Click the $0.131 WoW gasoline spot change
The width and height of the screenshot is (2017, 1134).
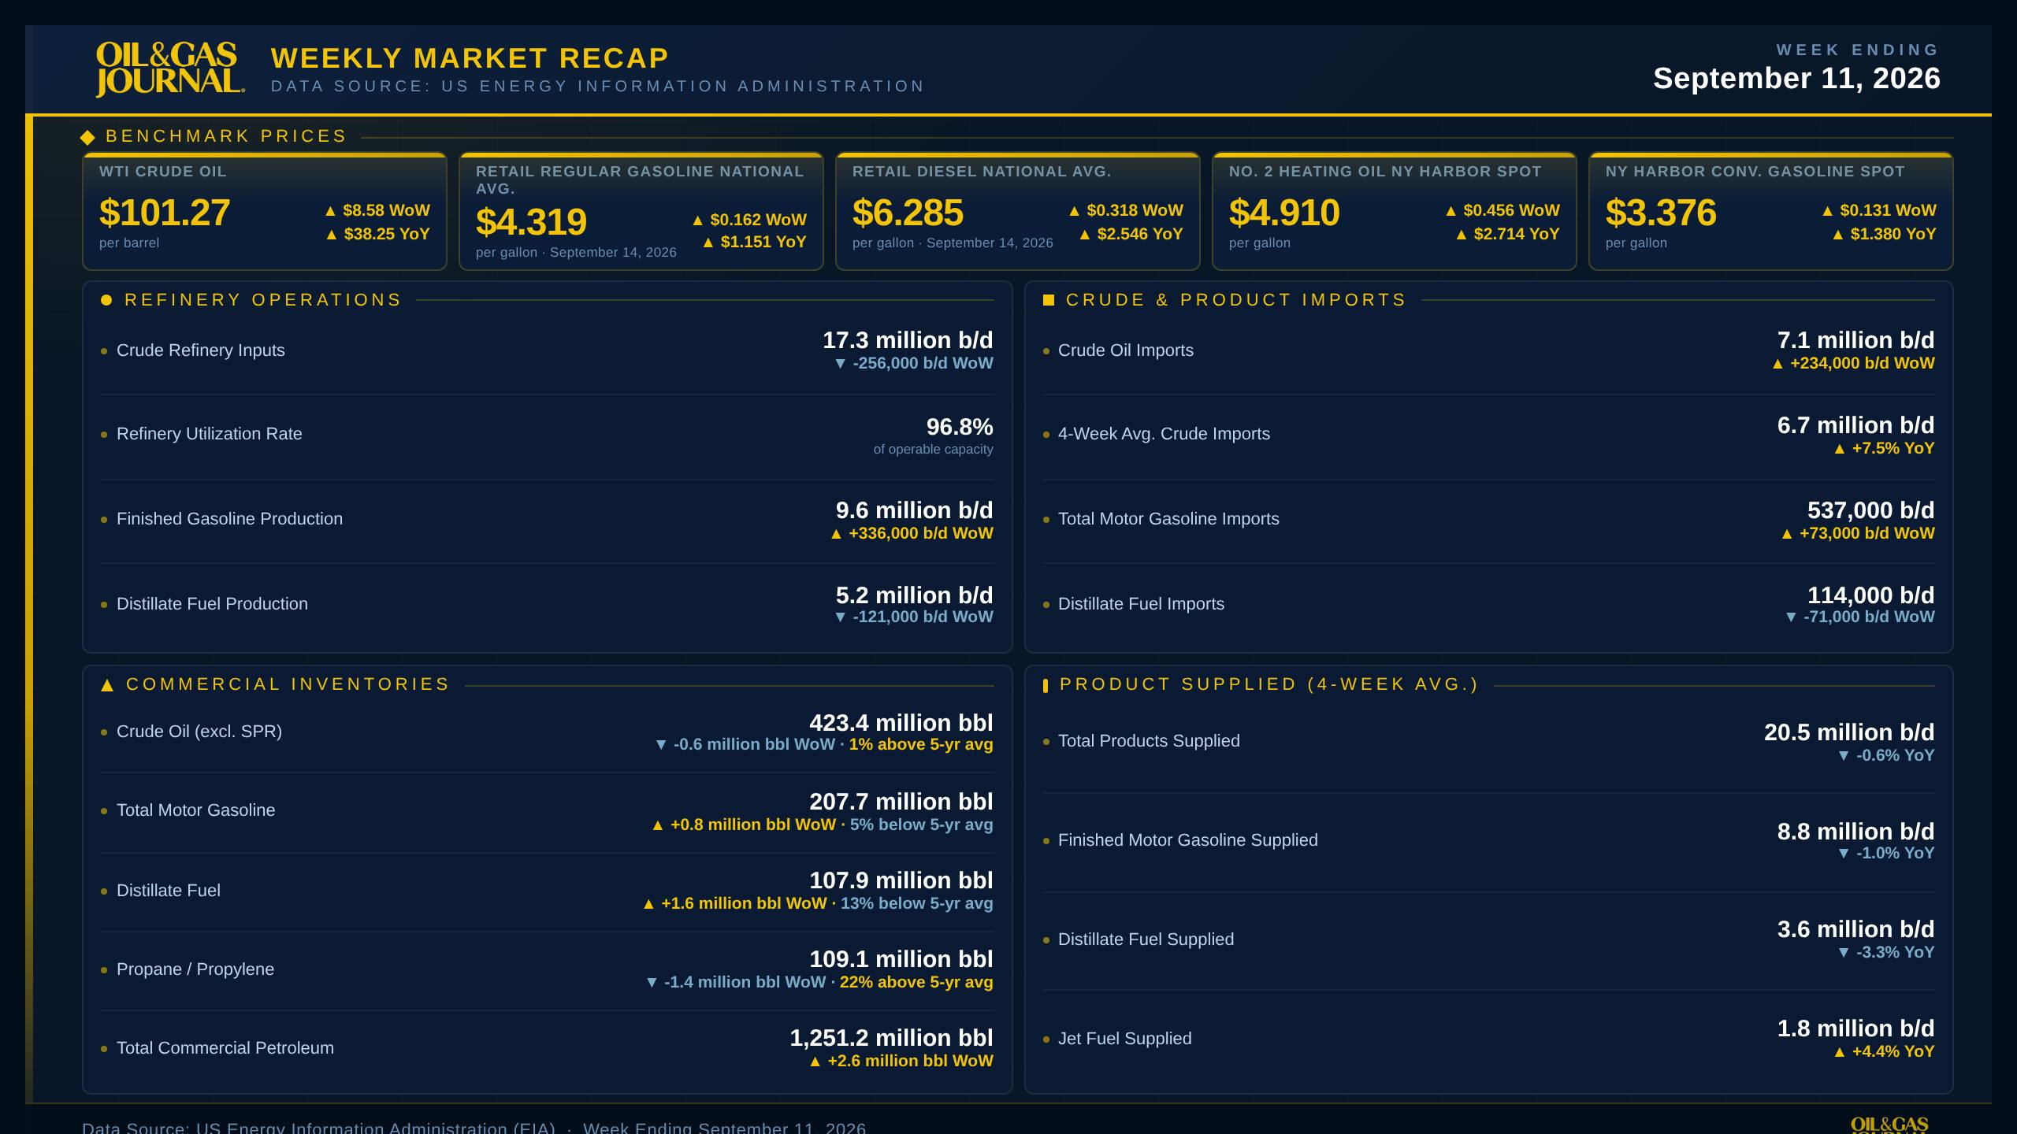point(1888,211)
